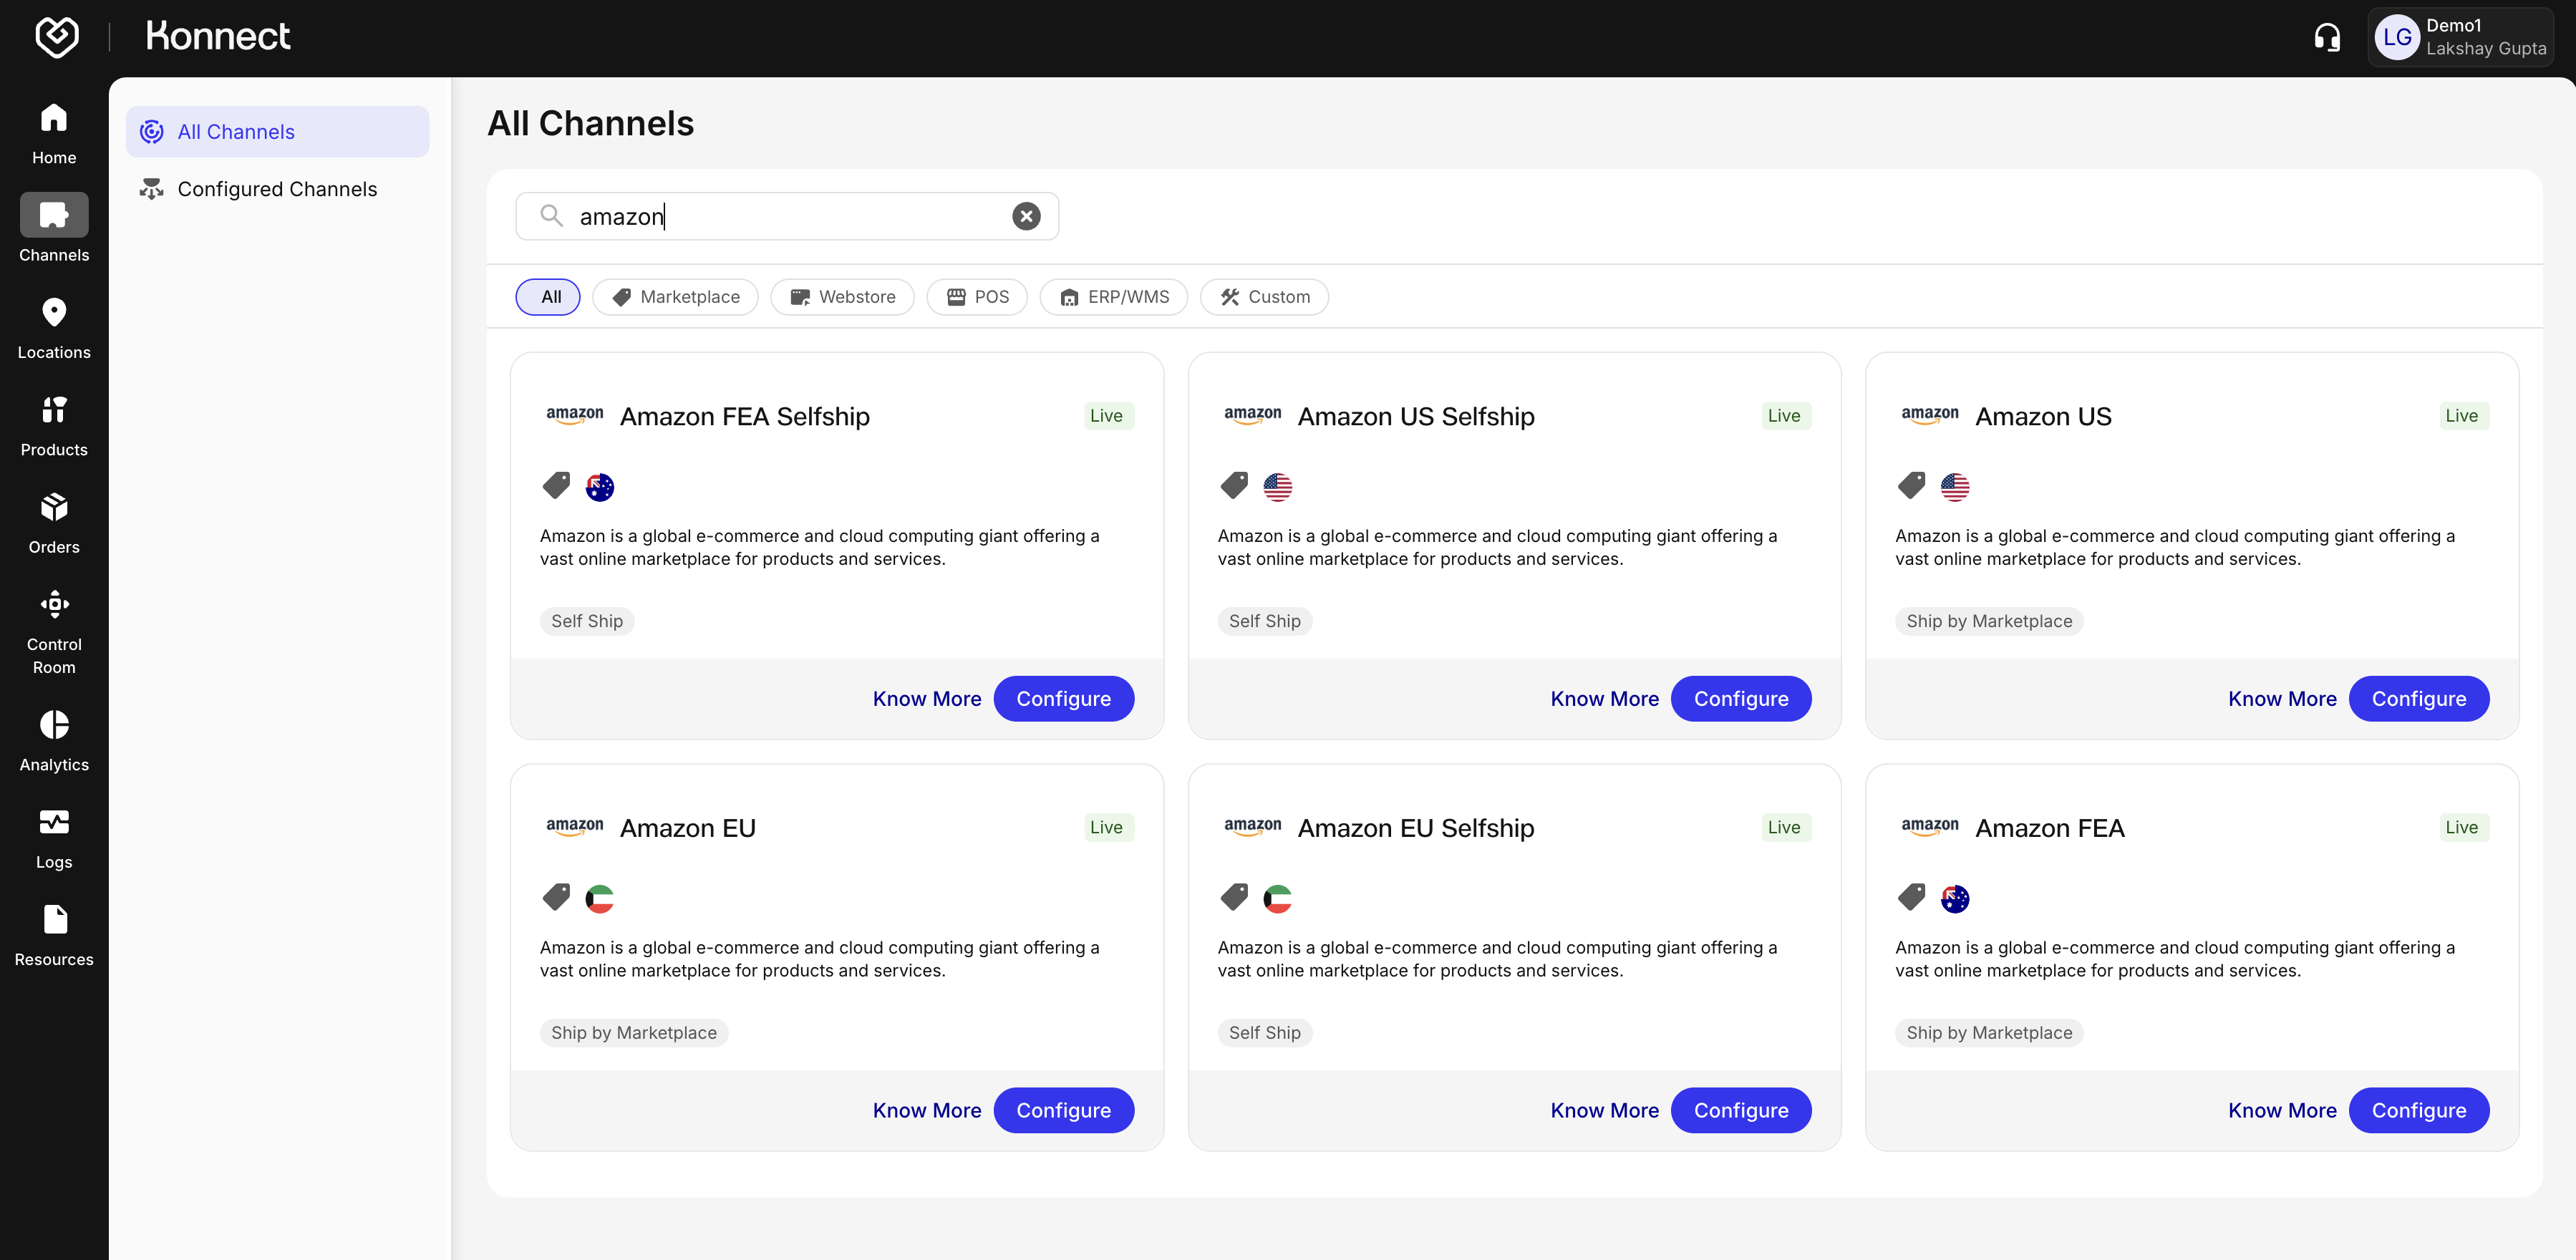The height and width of the screenshot is (1260, 2576).
Task: Open Resources document icon
Action: click(54, 934)
